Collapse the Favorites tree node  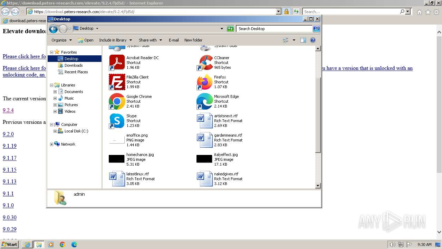pyautogui.click(x=51, y=52)
